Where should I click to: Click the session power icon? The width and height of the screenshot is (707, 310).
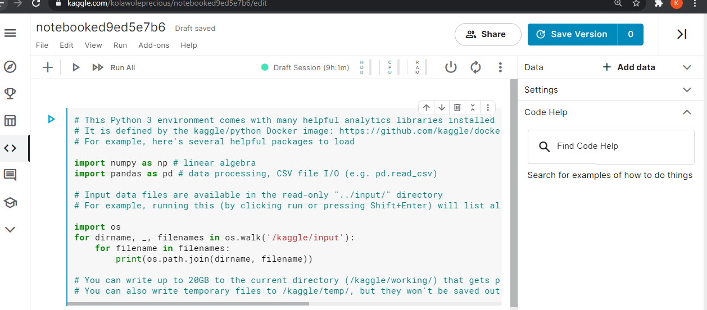[451, 67]
